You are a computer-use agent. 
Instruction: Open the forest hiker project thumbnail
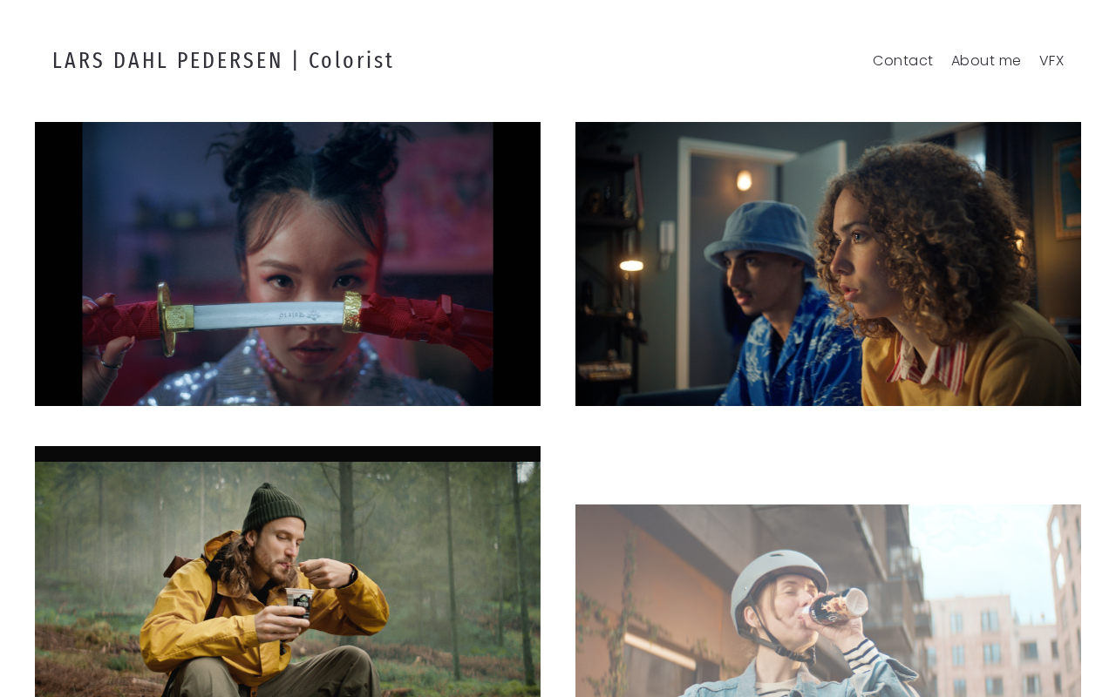(x=288, y=572)
